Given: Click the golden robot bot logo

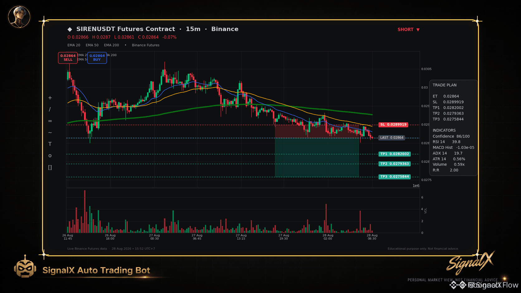Looking at the screenshot, I should [25, 267].
